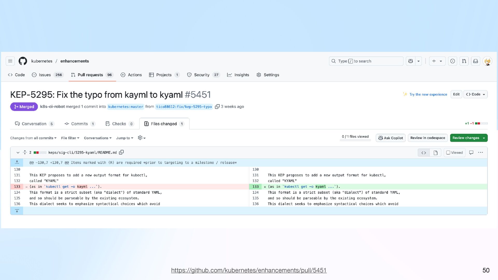The image size is (498, 280).
Task: Switch to source diff view icon
Action: tap(424, 153)
